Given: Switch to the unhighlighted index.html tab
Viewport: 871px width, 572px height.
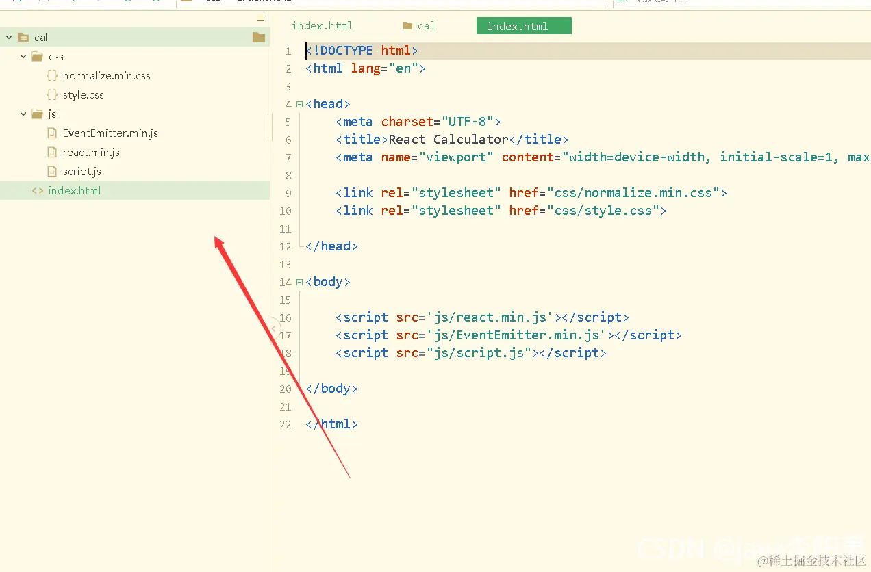Looking at the screenshot, I should point(323,26).
